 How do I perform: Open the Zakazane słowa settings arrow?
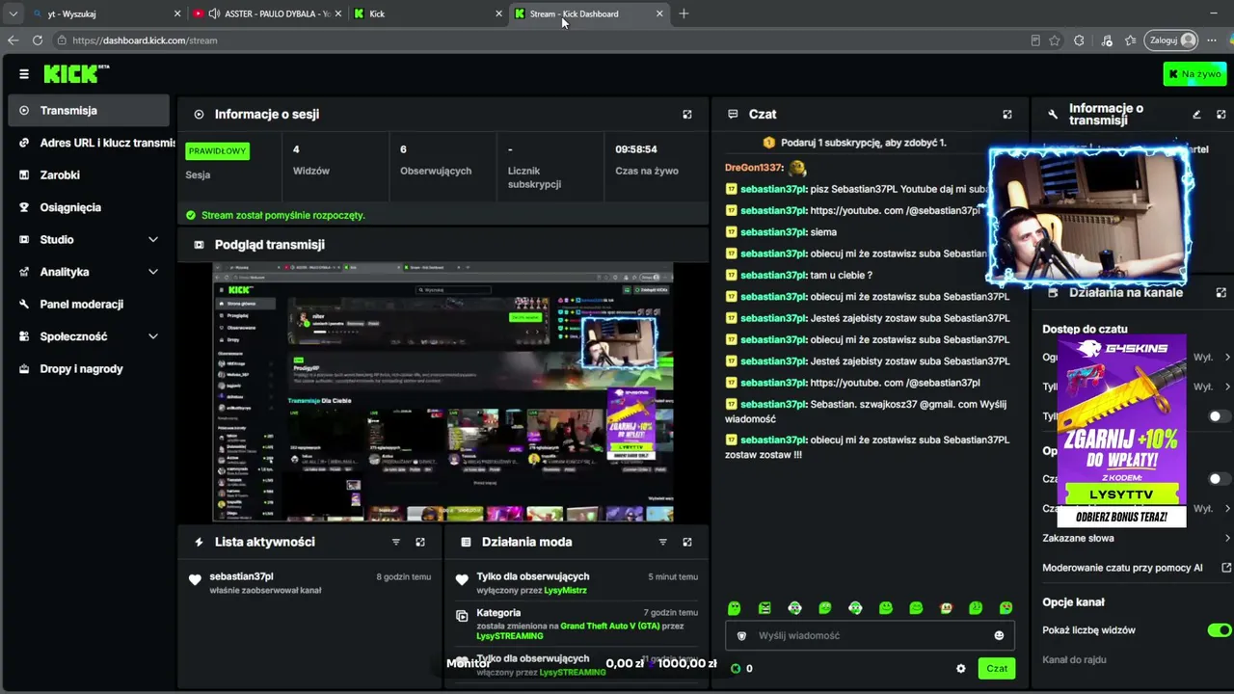click(1227, 538)
